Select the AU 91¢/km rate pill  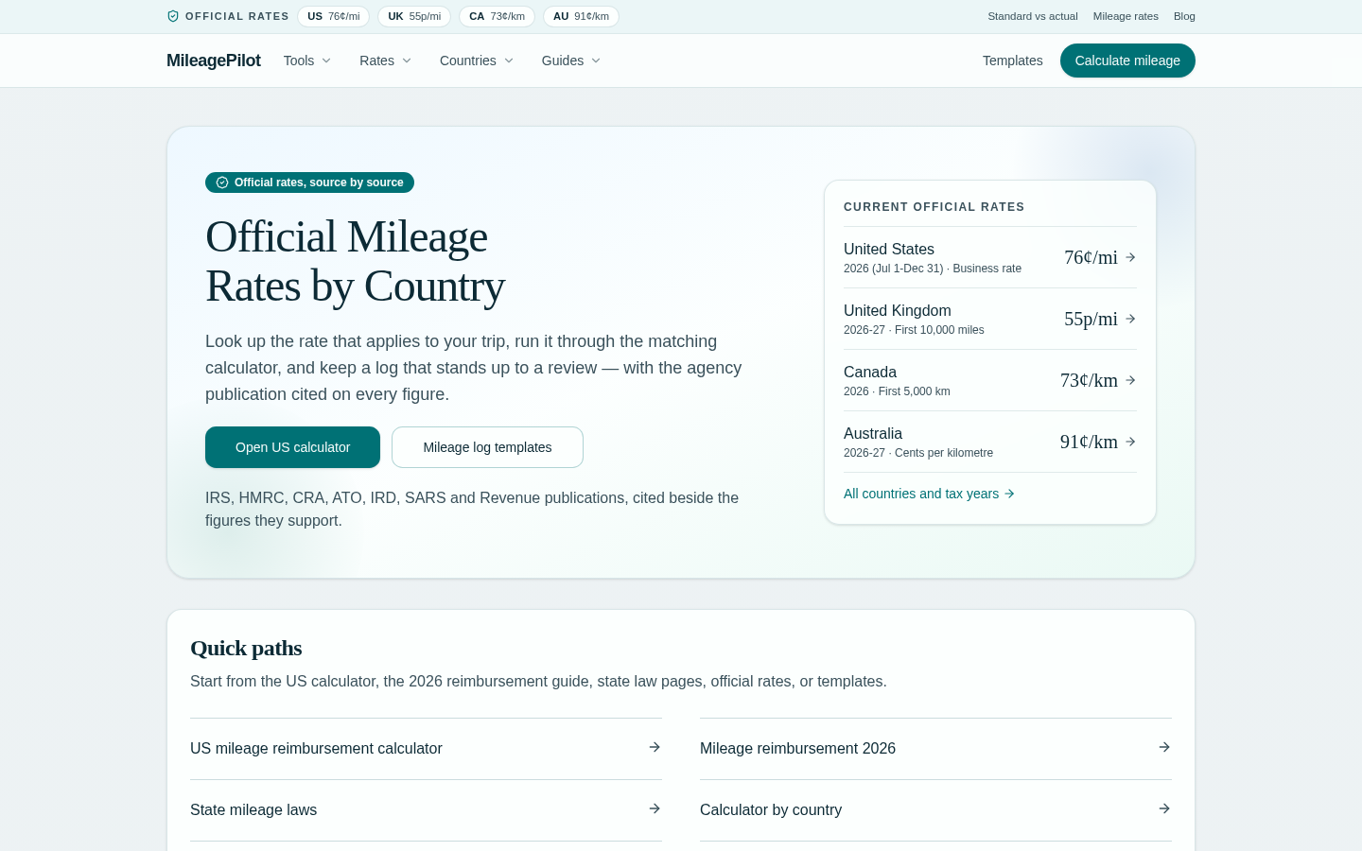click(581, 16)
